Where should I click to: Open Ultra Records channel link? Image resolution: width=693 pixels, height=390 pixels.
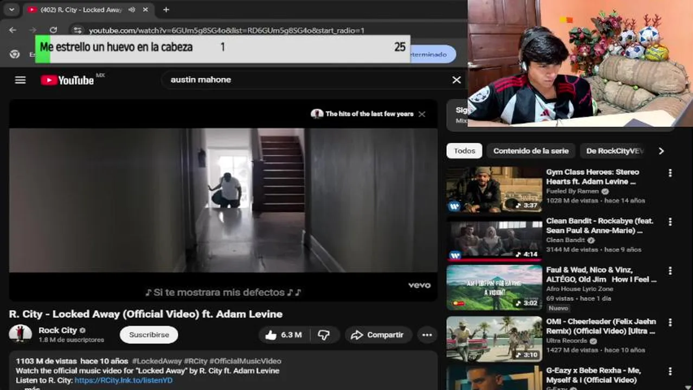[567, 341]
